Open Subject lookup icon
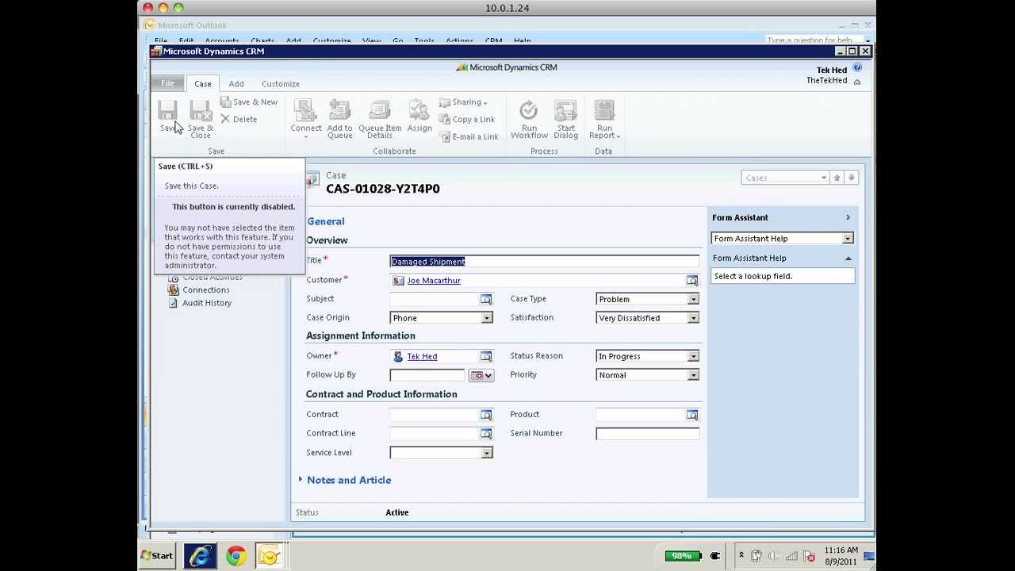1015x571 pixels. [486, 299]
